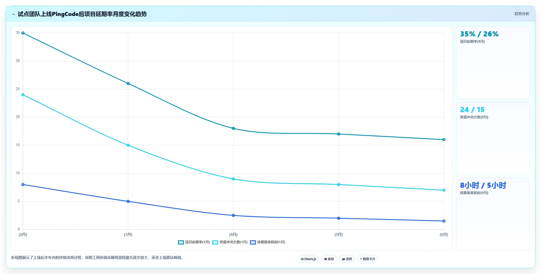Click the y-axis value 30

coord(18,61)
